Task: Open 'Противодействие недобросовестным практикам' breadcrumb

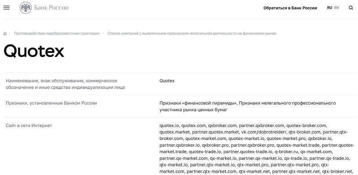Action: pos(57,34)
